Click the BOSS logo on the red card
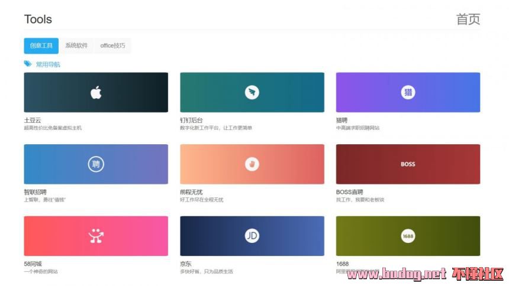Image resolution: width=509 pixels, height=286 pixels. [408, 164]
